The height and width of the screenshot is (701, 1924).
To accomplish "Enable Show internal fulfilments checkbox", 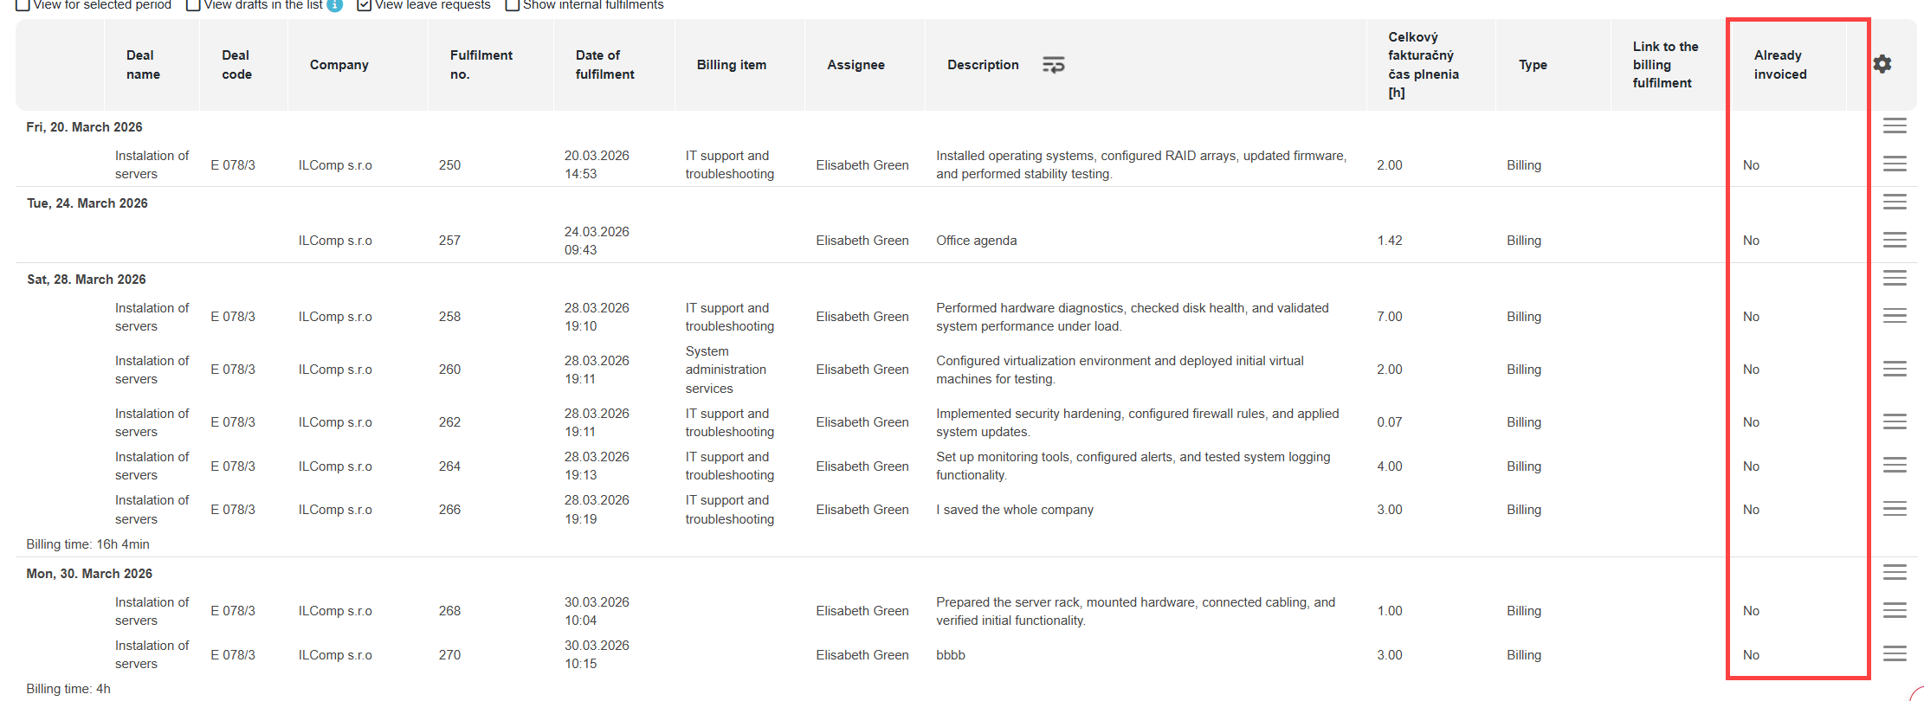I will [x=513, y=5].
